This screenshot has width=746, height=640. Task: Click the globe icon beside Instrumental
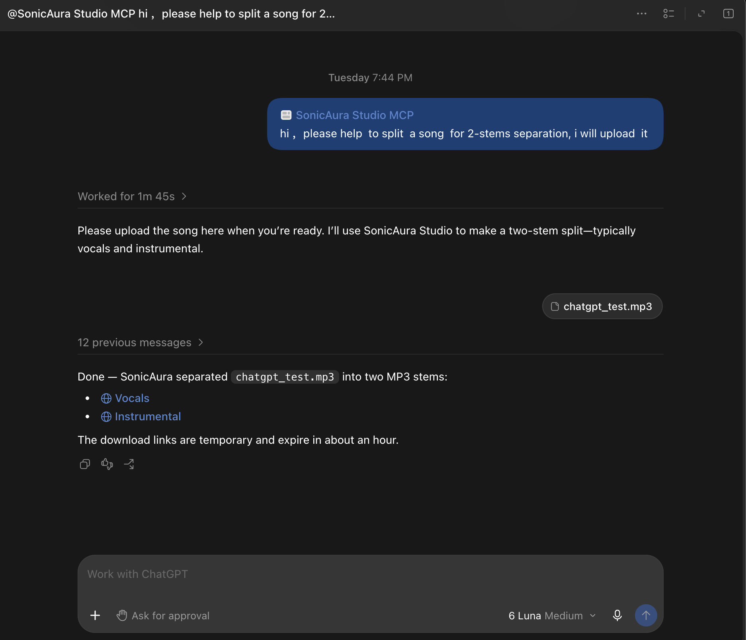[106, 417]
